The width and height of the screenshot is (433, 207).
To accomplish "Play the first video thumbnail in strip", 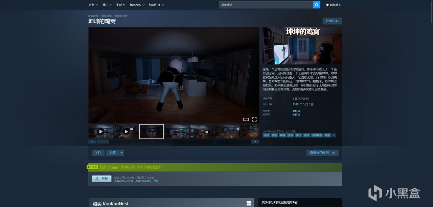I will coord(100,131).
